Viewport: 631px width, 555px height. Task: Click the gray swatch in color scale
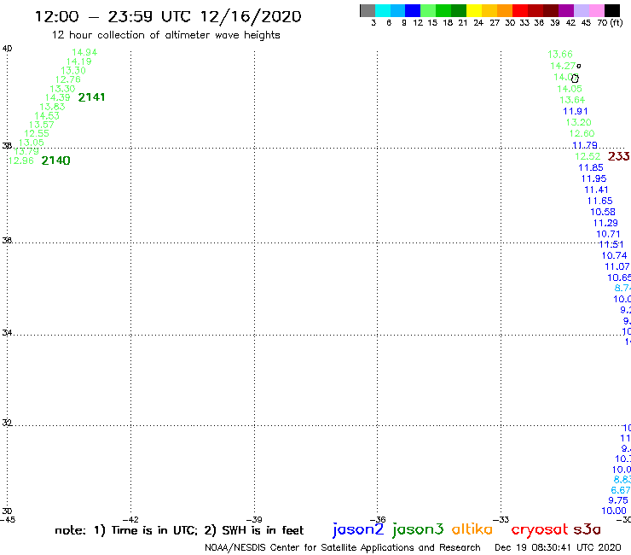coord(368,10)
